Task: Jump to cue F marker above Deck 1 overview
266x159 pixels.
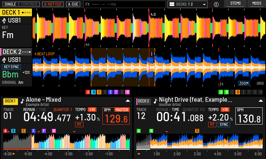Action: coord(44,131)
